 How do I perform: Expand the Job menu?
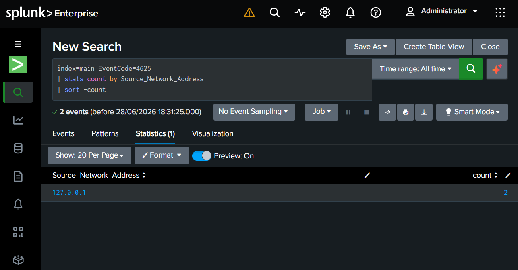click(321, 112)
